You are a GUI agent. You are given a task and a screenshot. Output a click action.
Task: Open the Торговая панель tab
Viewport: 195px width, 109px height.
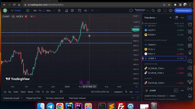[x=77, y=98]
